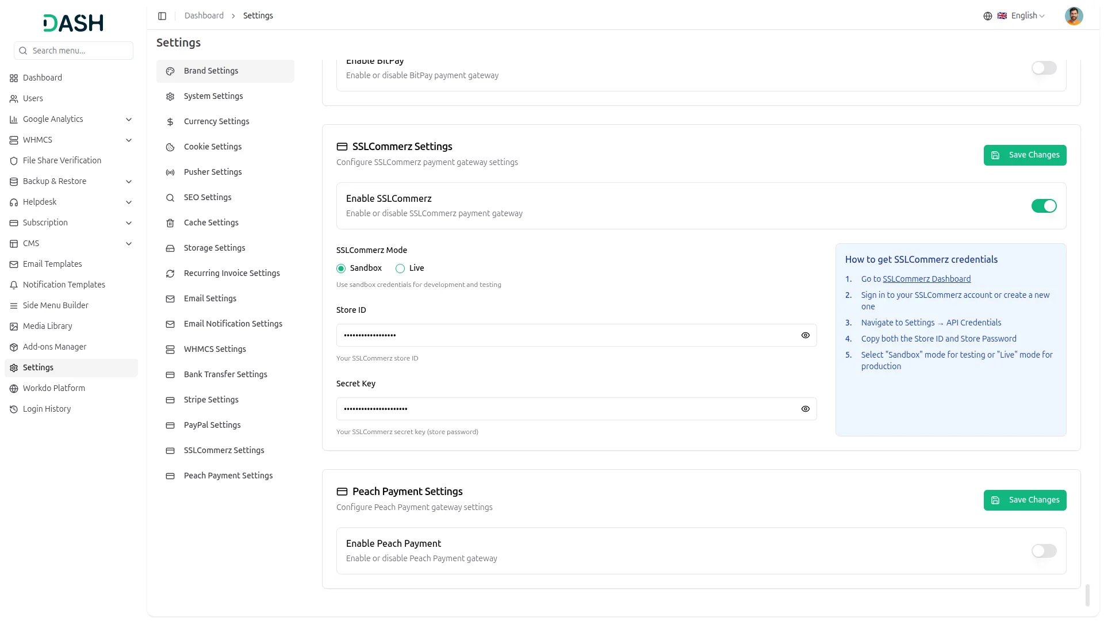Click the Subscription card icon
The height and width of the screenshot is (621, 1104).
pos(14,223)
